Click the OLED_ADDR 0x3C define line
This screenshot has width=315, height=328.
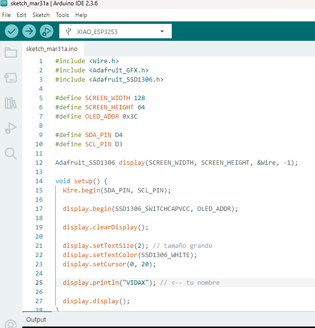click(x=96, y=116)
